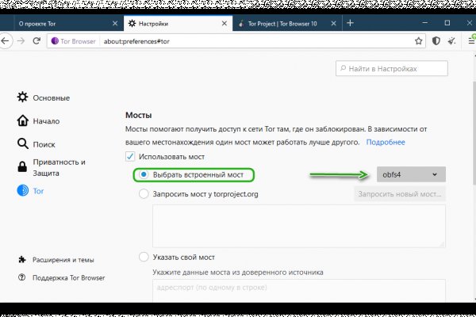
Task: Open the shield security level icon
Action: click(436, 40)
